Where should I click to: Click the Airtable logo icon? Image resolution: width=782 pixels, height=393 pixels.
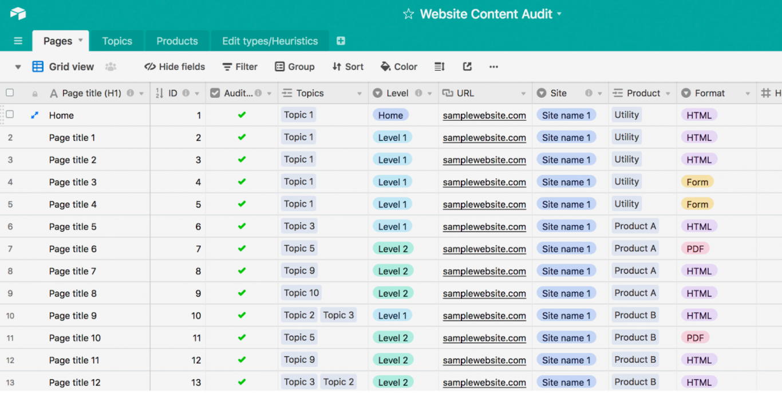(x=18, y=13)
